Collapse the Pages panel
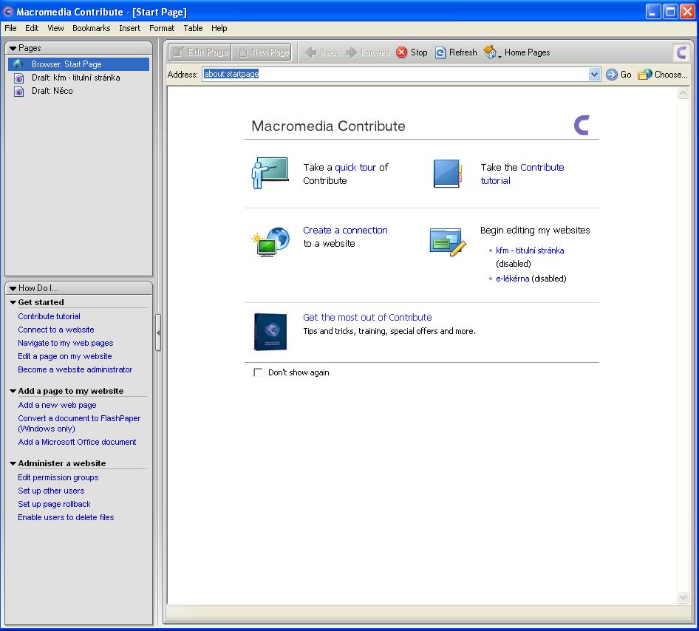699x631 pixels. coord(13,48)
